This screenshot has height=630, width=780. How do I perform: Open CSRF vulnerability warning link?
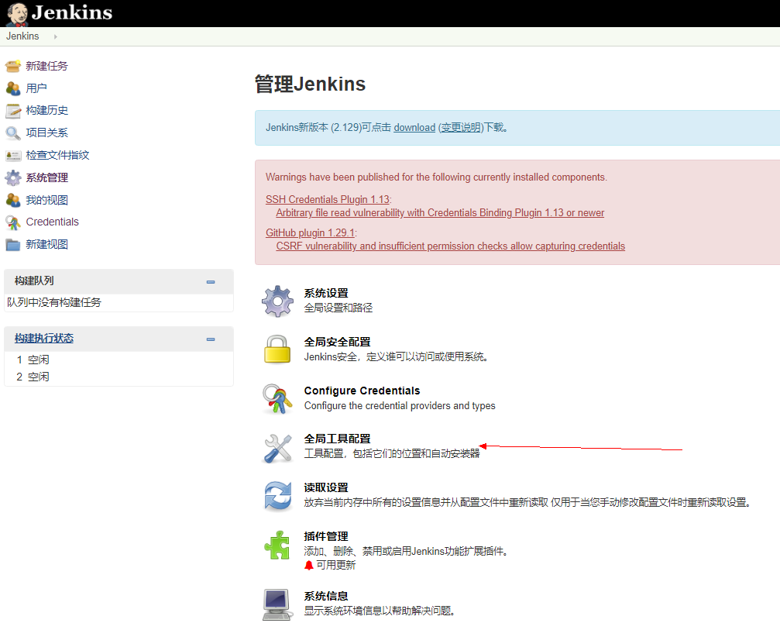pos(451,246)
